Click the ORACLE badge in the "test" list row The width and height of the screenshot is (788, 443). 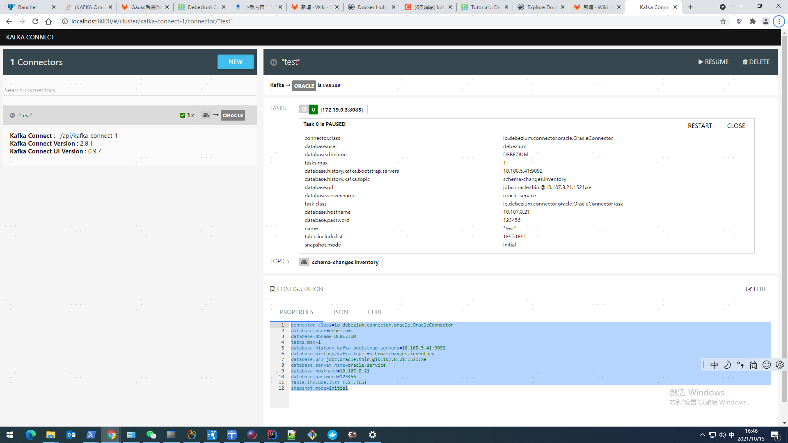[x=233, y=115]
